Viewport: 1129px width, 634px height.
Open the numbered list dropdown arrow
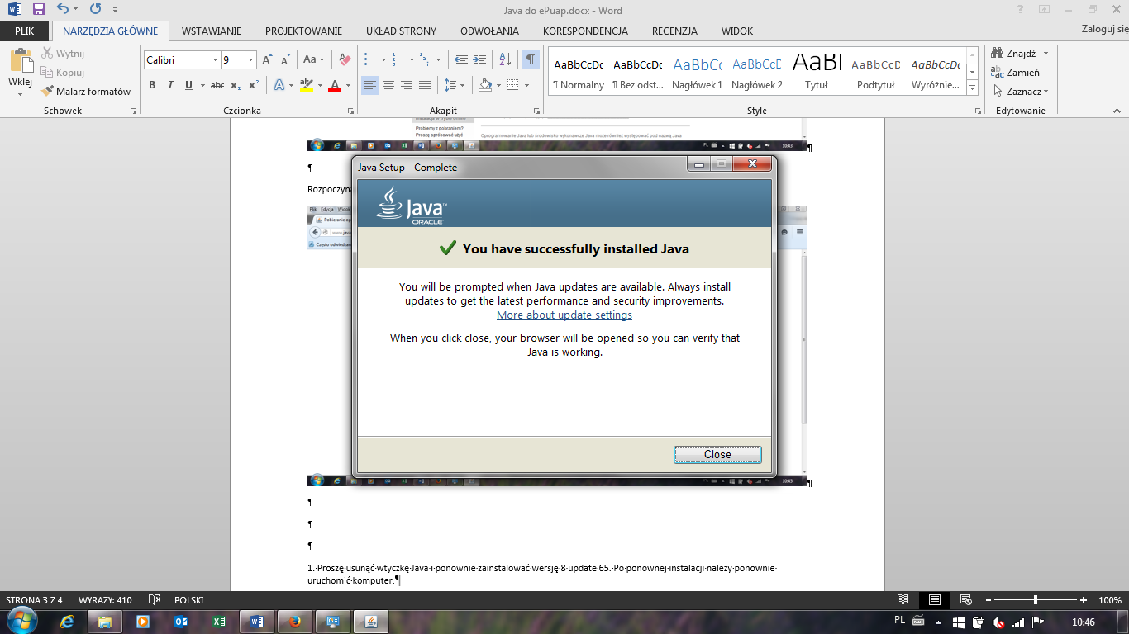412,60
